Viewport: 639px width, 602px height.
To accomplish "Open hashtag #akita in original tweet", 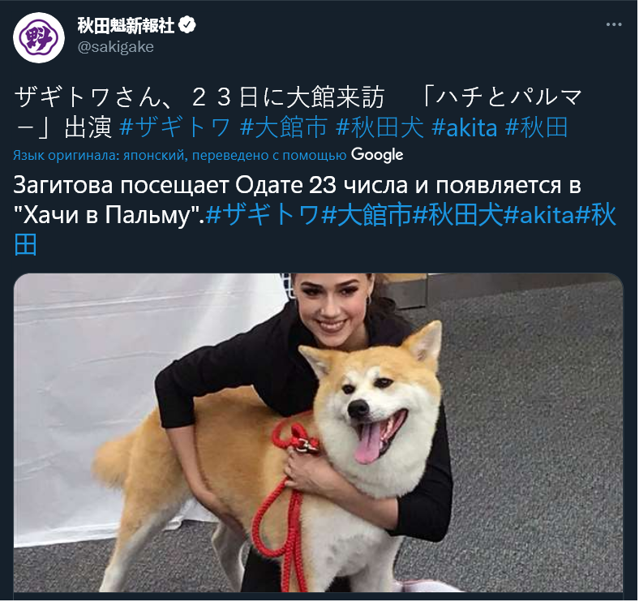I will click(x=465, y=127).
